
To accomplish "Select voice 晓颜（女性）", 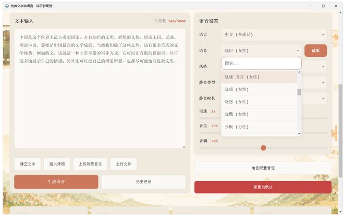I will [259, 89].
